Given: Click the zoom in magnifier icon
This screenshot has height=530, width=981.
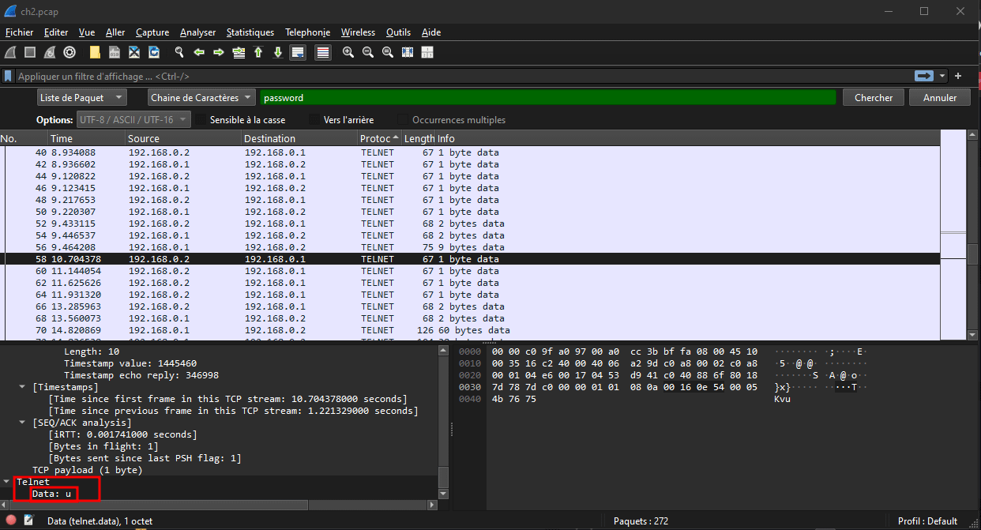Looking at the screenshot, I should coord(348,53).
